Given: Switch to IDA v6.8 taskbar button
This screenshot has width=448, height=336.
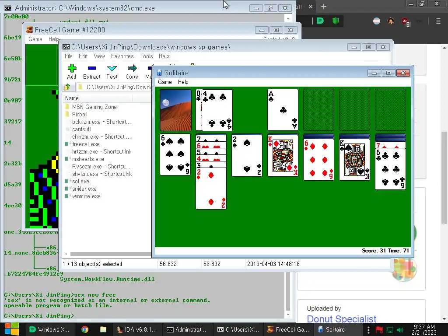Looking at the screenshot, I should [x=137, y=329].
